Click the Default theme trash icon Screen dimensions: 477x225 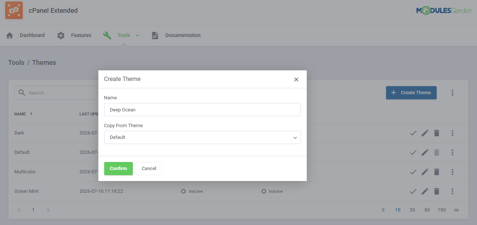(x=437, y=152)
